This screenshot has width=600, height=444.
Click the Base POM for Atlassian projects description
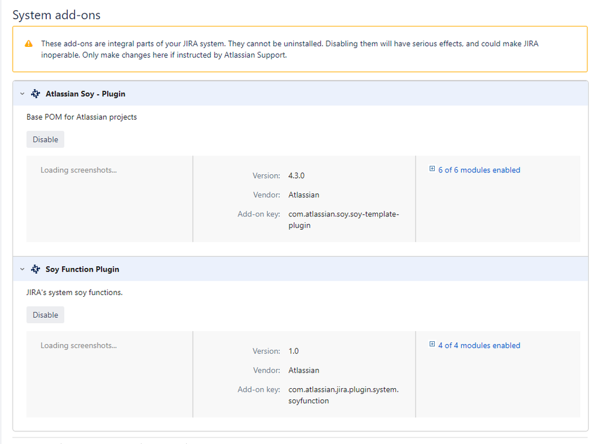pos(82,117)
